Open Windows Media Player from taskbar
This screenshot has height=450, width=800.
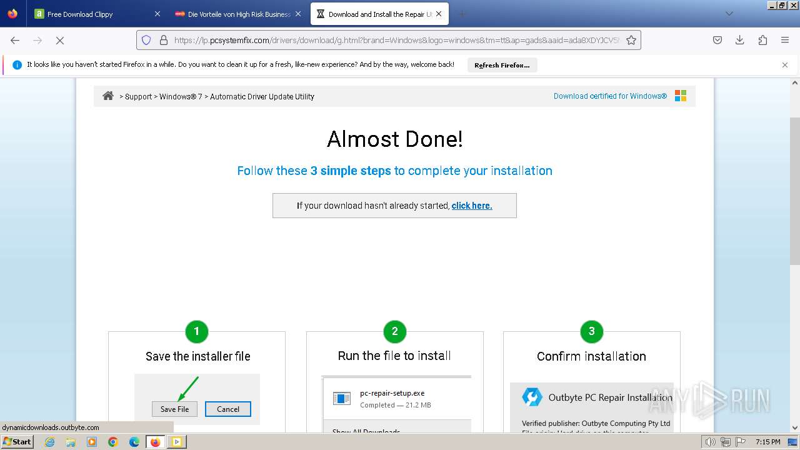click(92, 442)
